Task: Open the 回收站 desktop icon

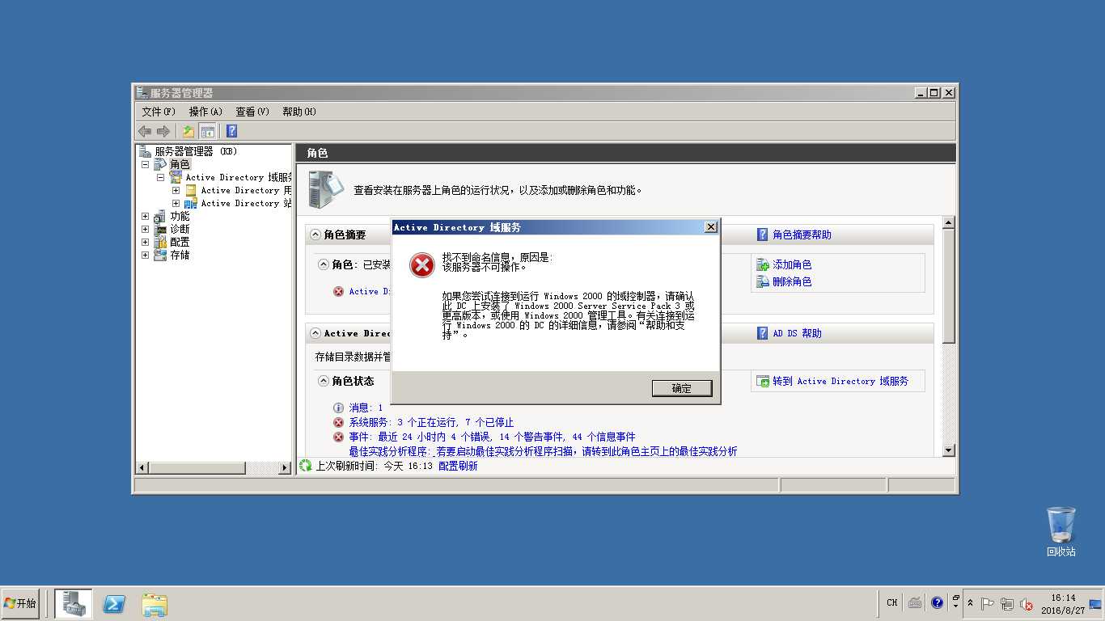Action: click(1061, 531)
